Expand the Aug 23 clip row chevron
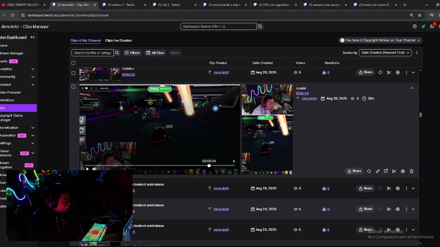The width and height of the screenshot is (440, 247). (413, 230)
